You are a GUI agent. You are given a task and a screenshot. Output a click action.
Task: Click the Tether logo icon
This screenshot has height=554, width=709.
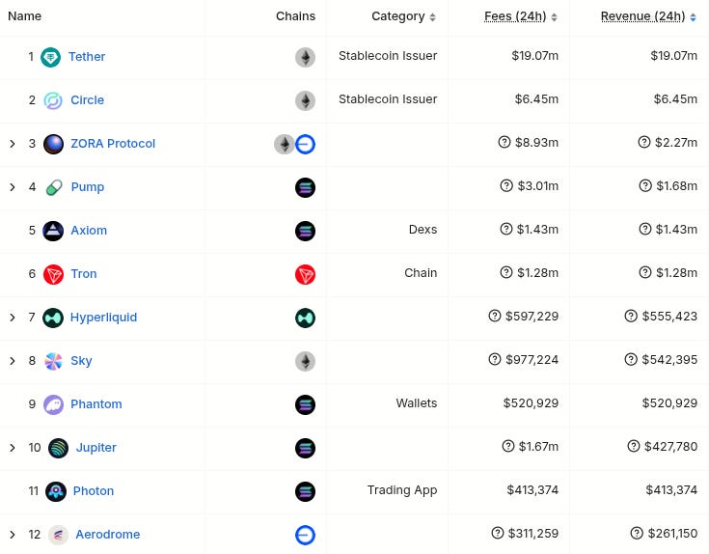(x=50, y=58)
